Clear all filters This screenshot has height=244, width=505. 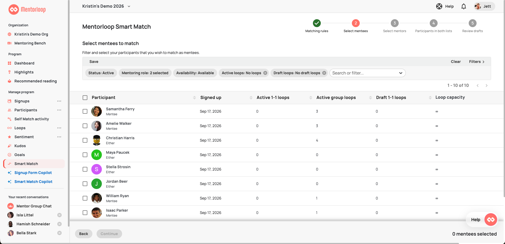456,62
